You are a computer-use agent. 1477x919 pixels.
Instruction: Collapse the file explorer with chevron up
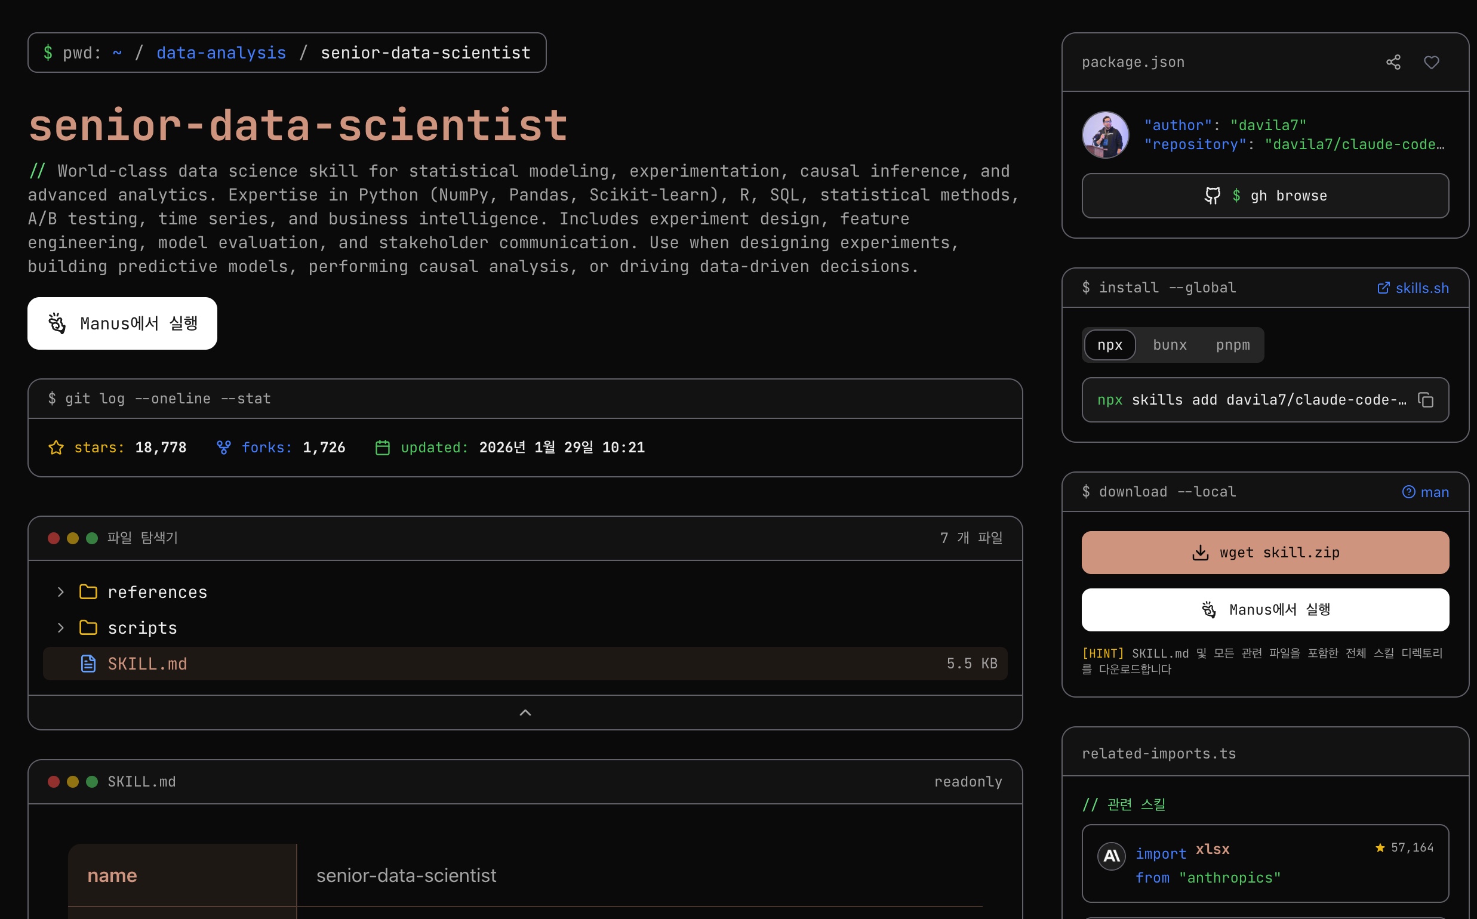[x=525, y=713]
